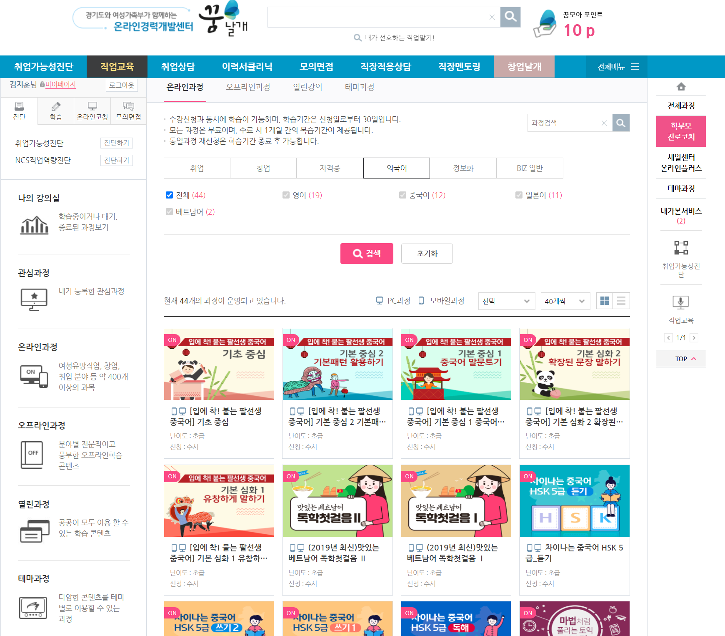Click the top search magnifier button
The image size is (725, 636).
click(x=510, y=17)
